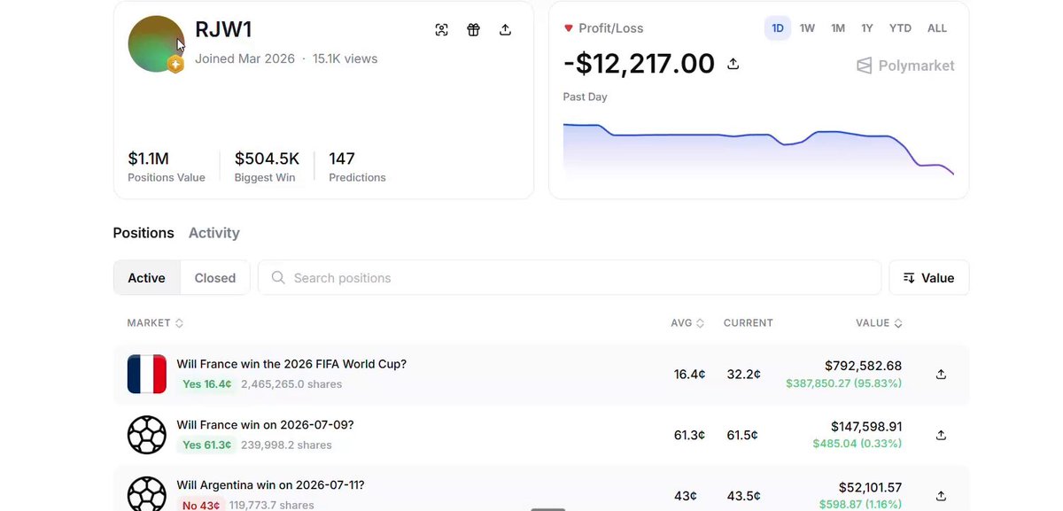Click the $1.1M Positions Value stat
1063x511 pixels.
(167, 166)
